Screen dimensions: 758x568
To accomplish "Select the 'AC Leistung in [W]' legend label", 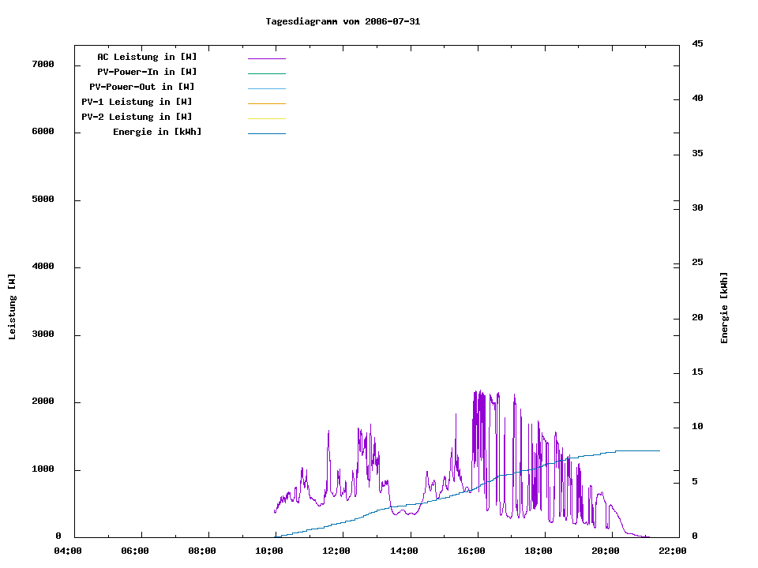I will 147,57.
